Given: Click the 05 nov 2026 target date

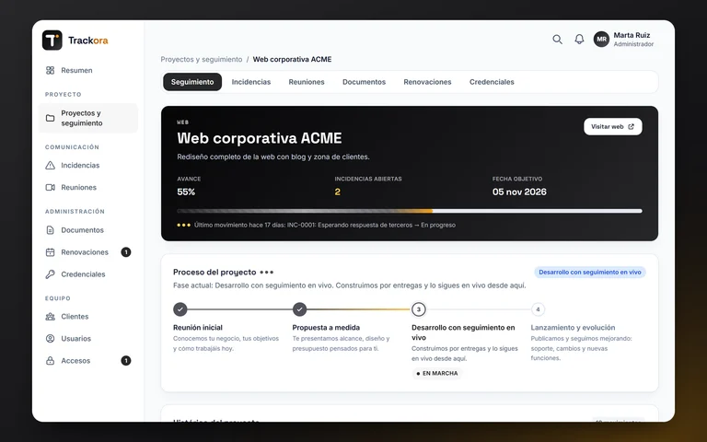Looking at the screenshot, I should point(519,192).
